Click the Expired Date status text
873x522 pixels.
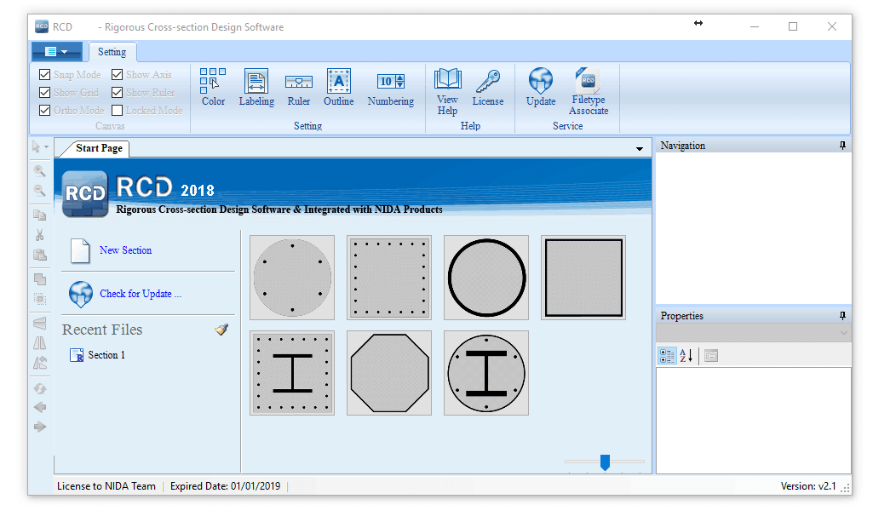(x=225, y=486)
